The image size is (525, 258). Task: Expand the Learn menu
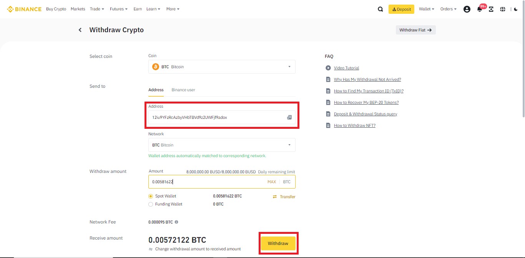click(153, 9)
